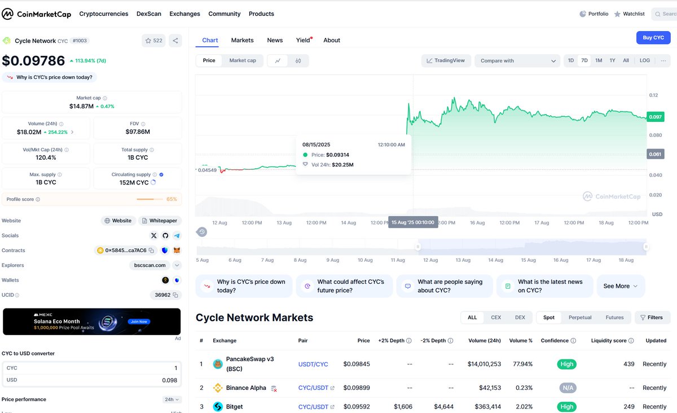Expand the Explorers dropdown chevron
677x413 pixels.
click(177, 265)
